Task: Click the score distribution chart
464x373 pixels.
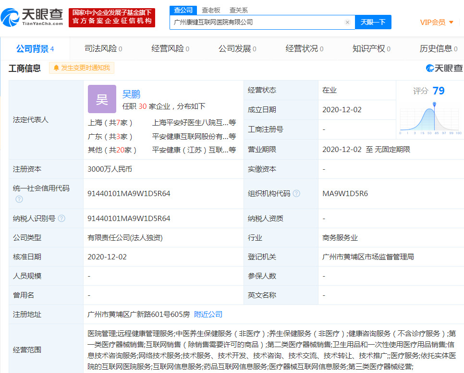Action: (x=429, y=119)
